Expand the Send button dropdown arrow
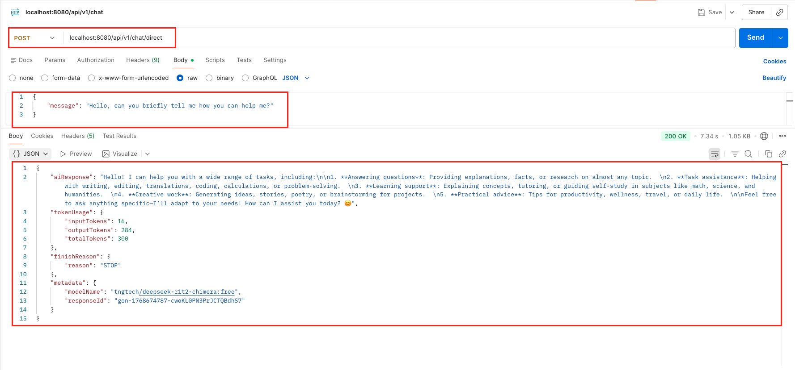This screenshot has height=370, width=795. coord(780,38)
